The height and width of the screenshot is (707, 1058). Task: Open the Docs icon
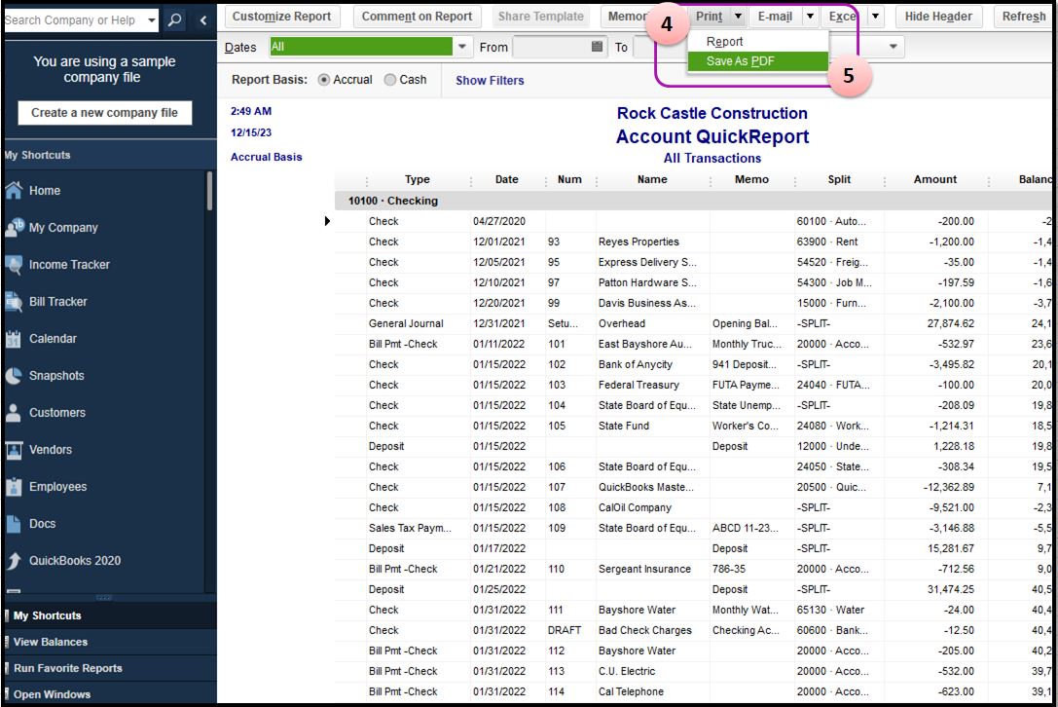(x=14, y=523)
